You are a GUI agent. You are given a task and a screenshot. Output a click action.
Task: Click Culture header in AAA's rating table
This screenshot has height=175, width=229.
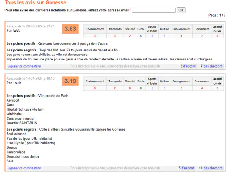click(x=164, y=29)
